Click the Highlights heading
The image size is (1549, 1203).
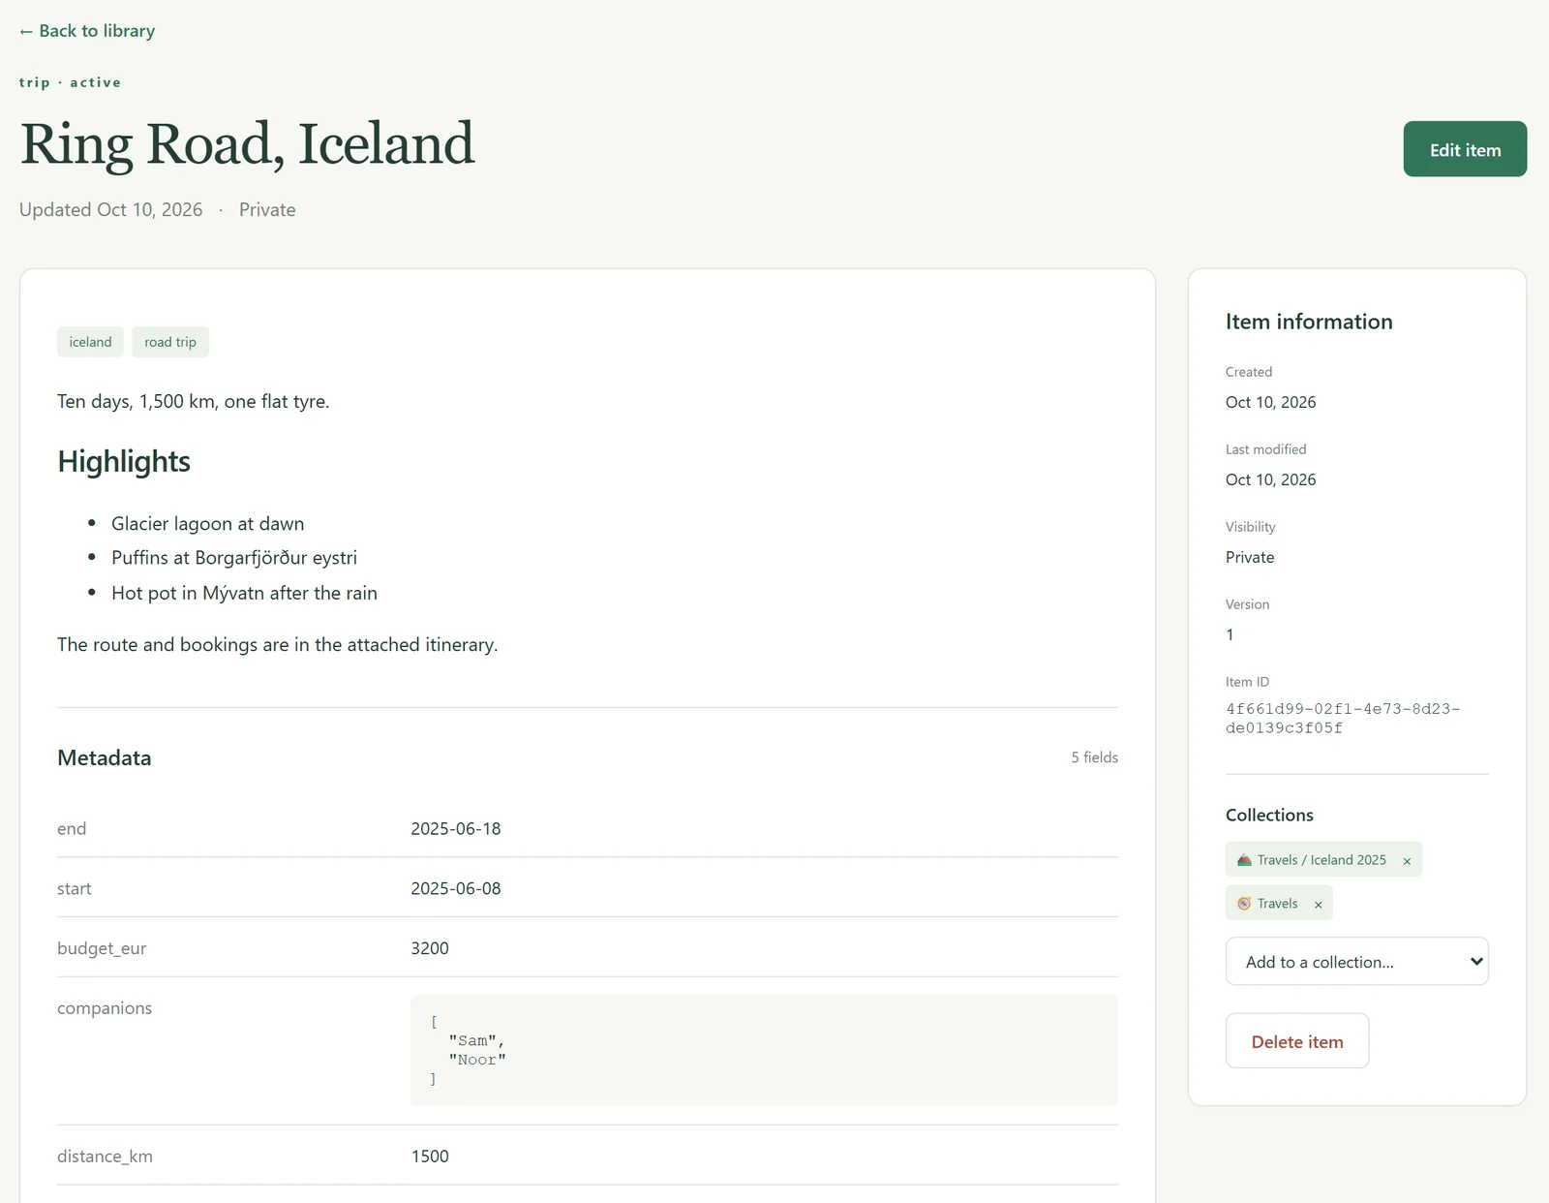click(x=124, y=461)
